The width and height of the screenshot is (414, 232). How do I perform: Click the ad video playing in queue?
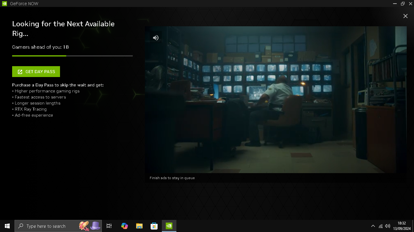tap(276, 100)
